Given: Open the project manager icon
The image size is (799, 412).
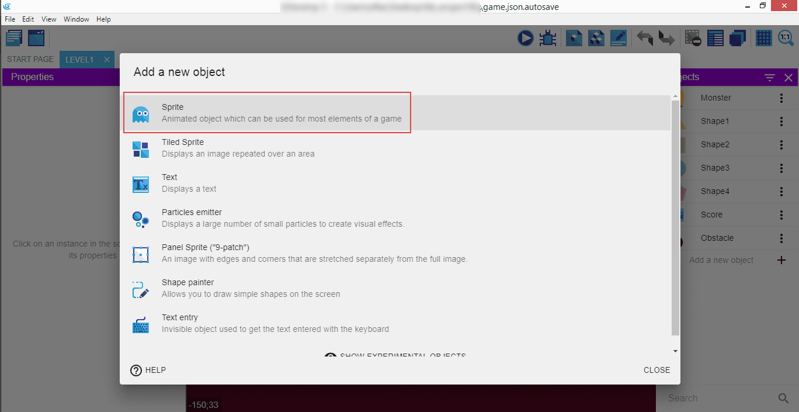Looking at the screenshot, I should pos(14,39).
